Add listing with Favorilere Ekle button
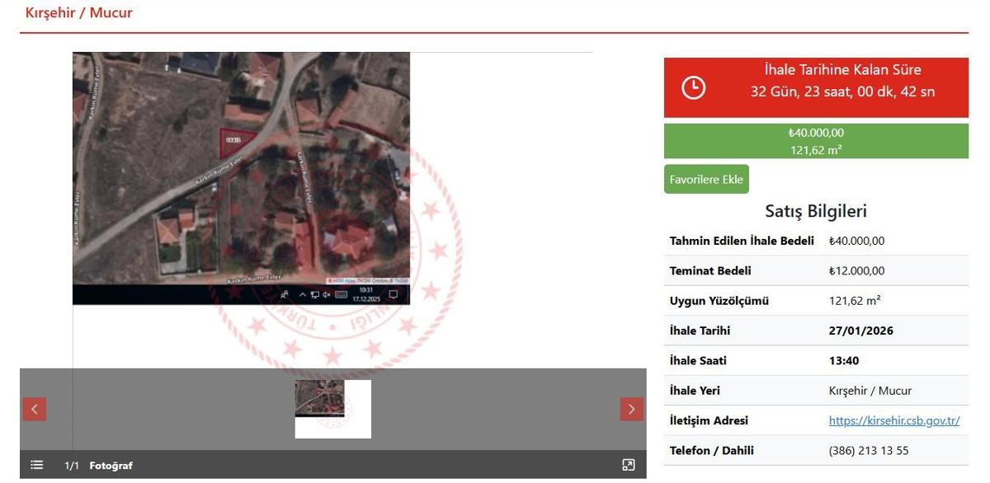The width and height of the screenshot is (990, 483). pyautogui.click(x=706, y=180)
